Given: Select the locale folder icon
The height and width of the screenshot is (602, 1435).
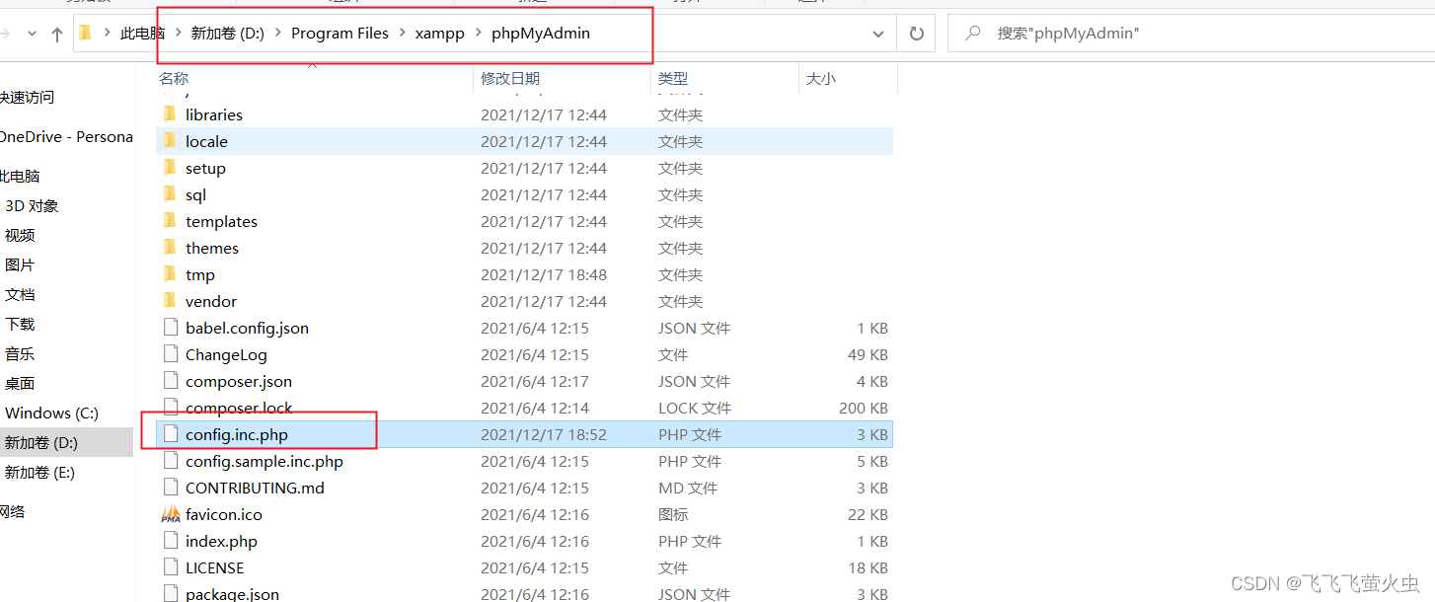Looking at the screenshot, I should click(x=169, y=141).
